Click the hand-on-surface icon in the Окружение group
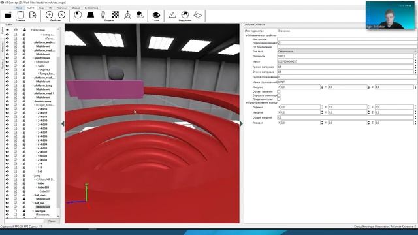418x235 pixels. (197, 14)
